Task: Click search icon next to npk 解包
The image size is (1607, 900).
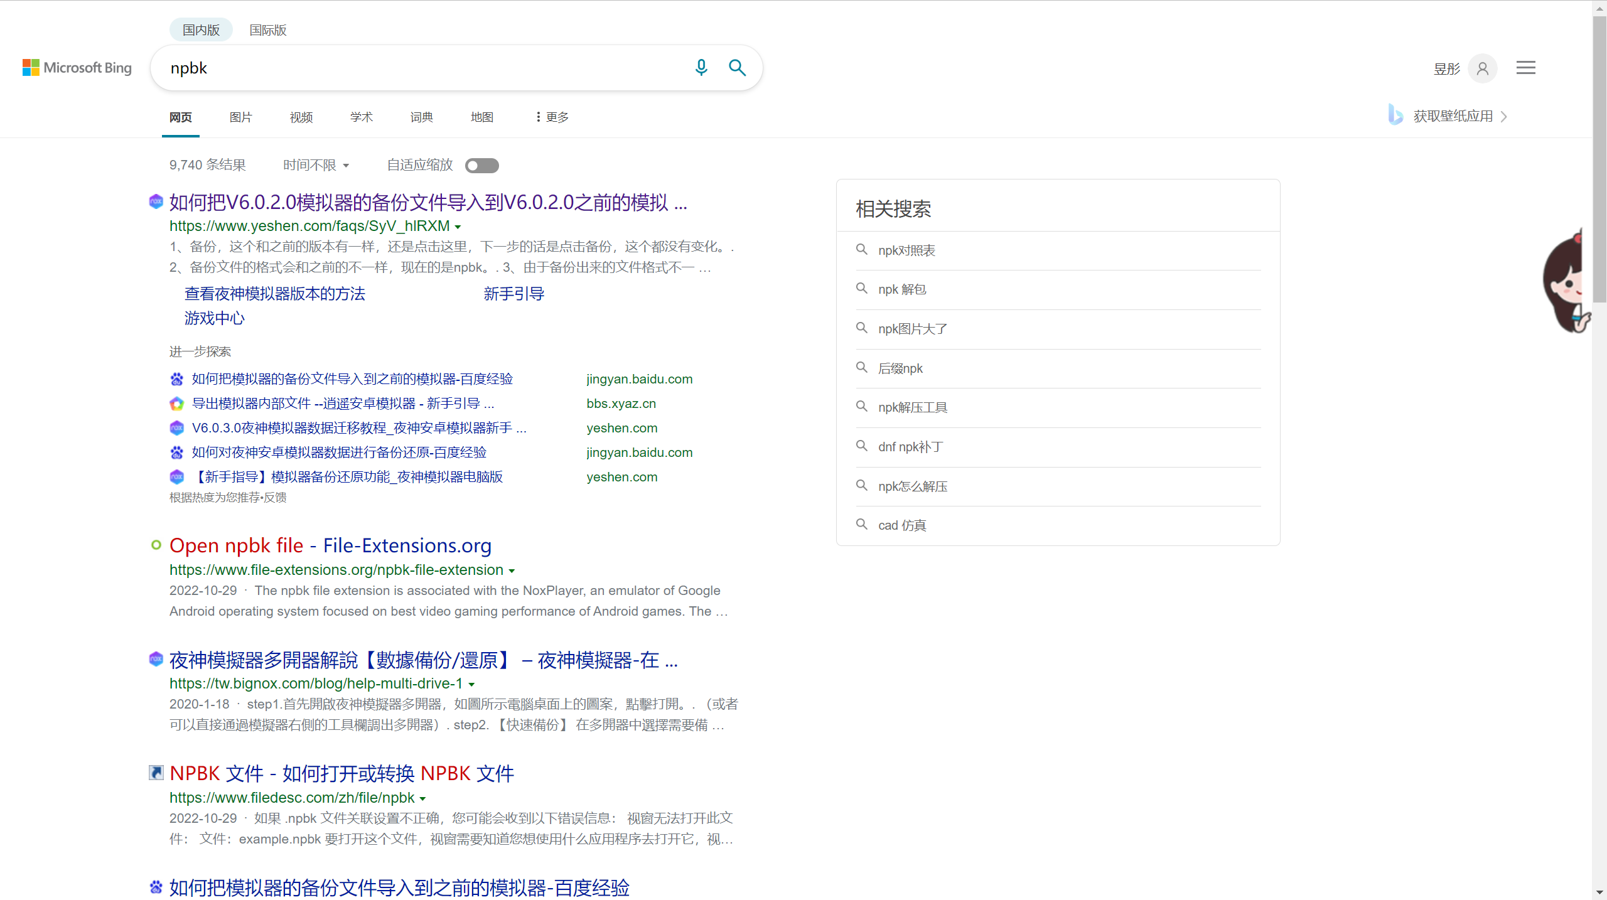Action: click(862, 288)
